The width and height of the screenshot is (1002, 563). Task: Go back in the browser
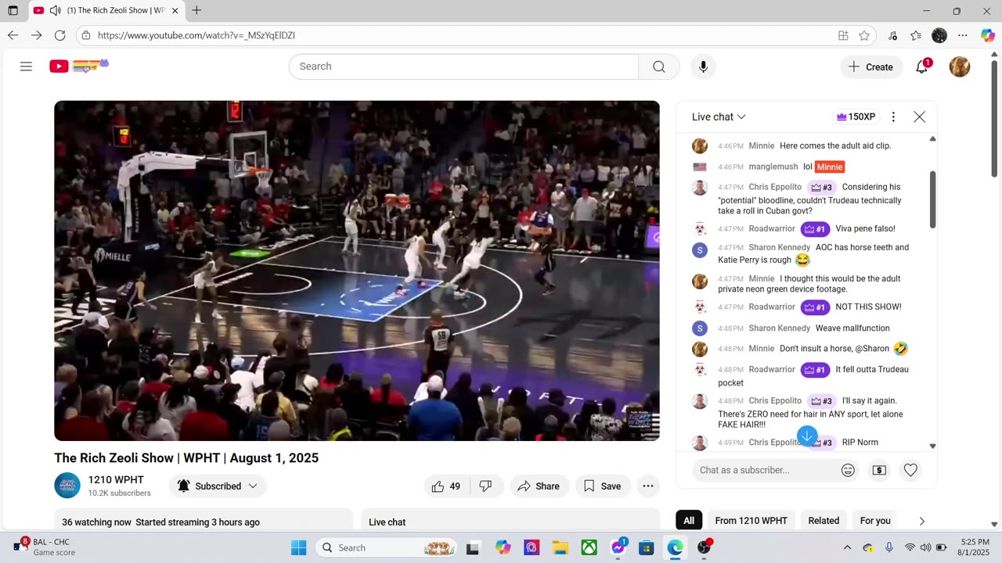pos(13,35)
